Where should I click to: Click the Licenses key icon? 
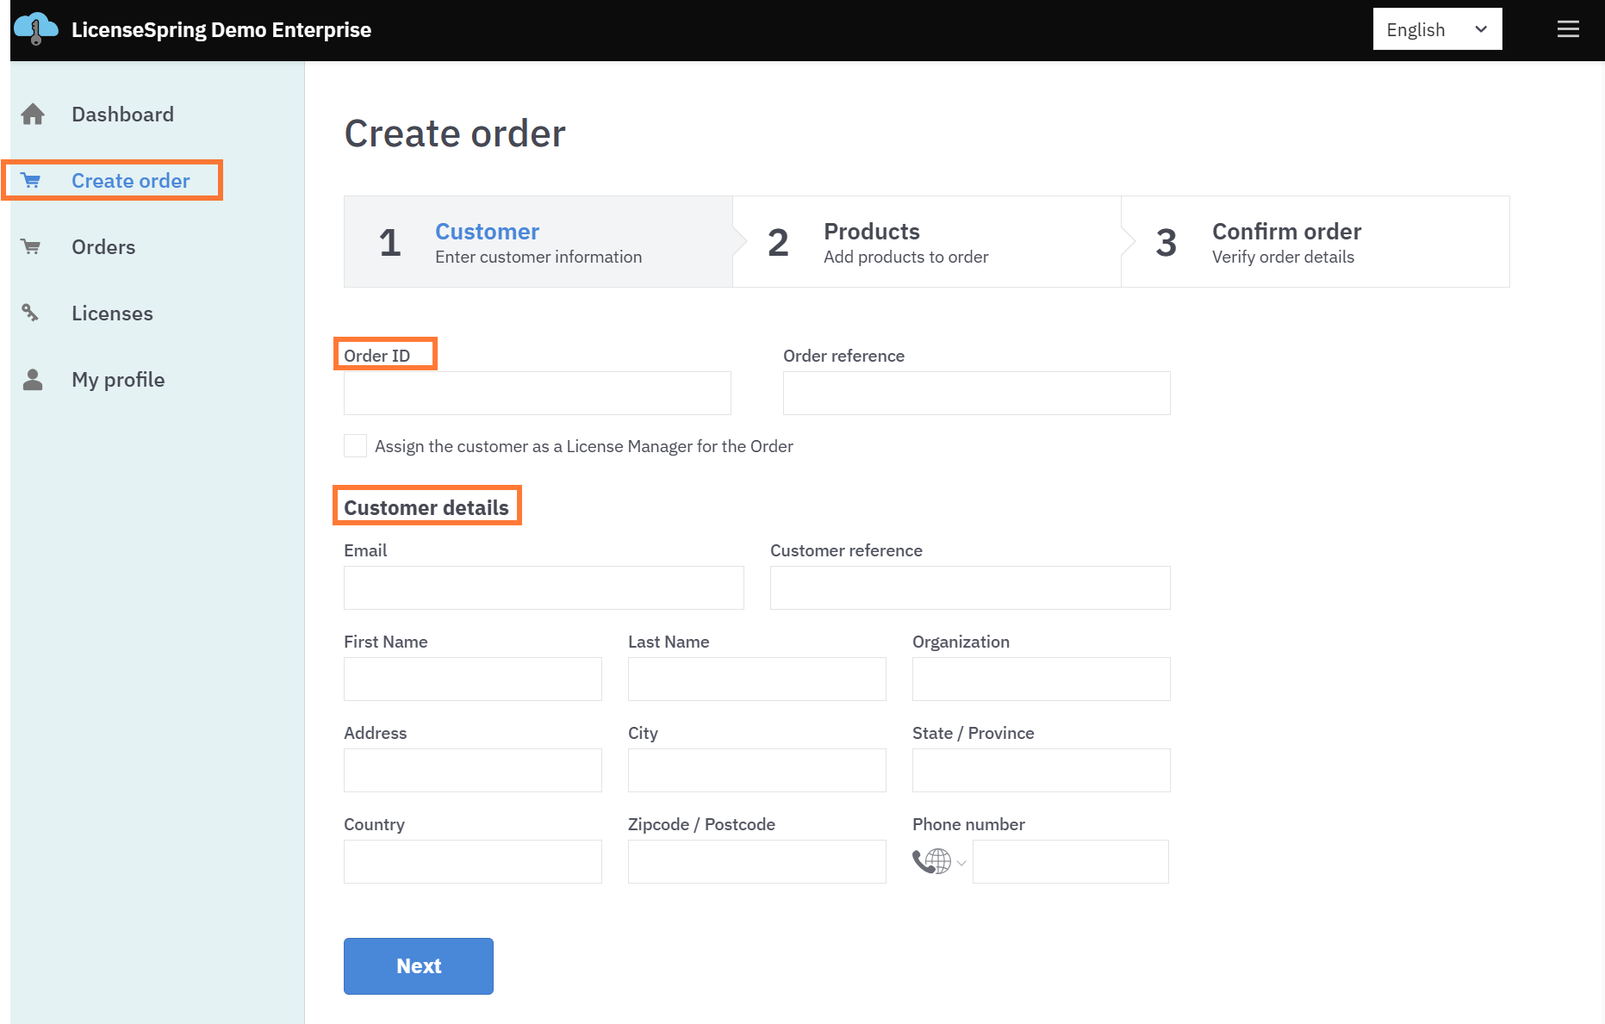(x=31, y=313)
